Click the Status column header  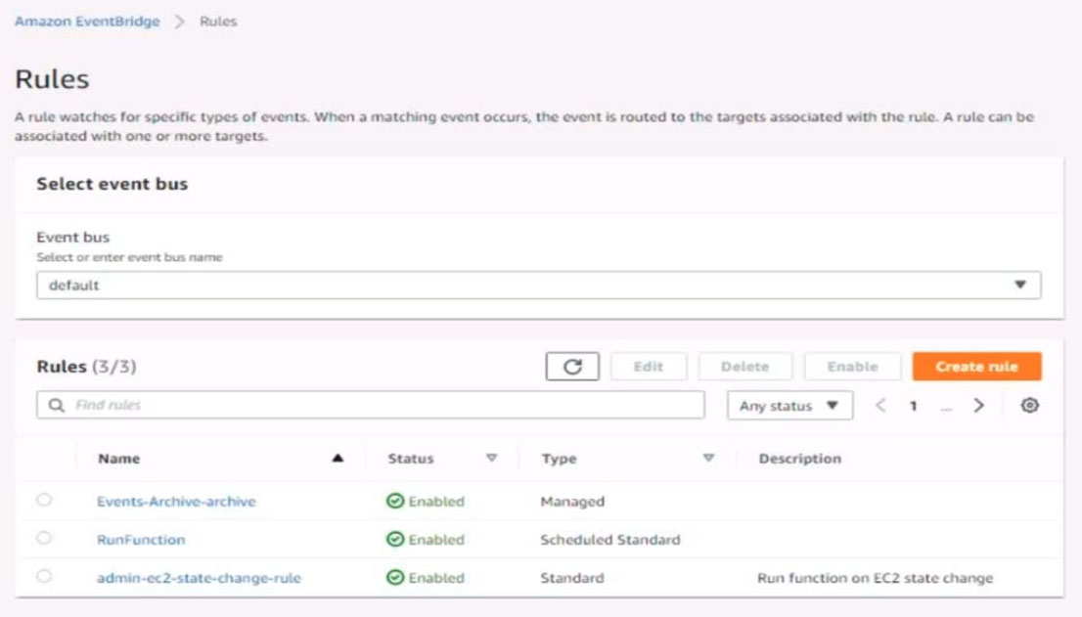(411, 459)
